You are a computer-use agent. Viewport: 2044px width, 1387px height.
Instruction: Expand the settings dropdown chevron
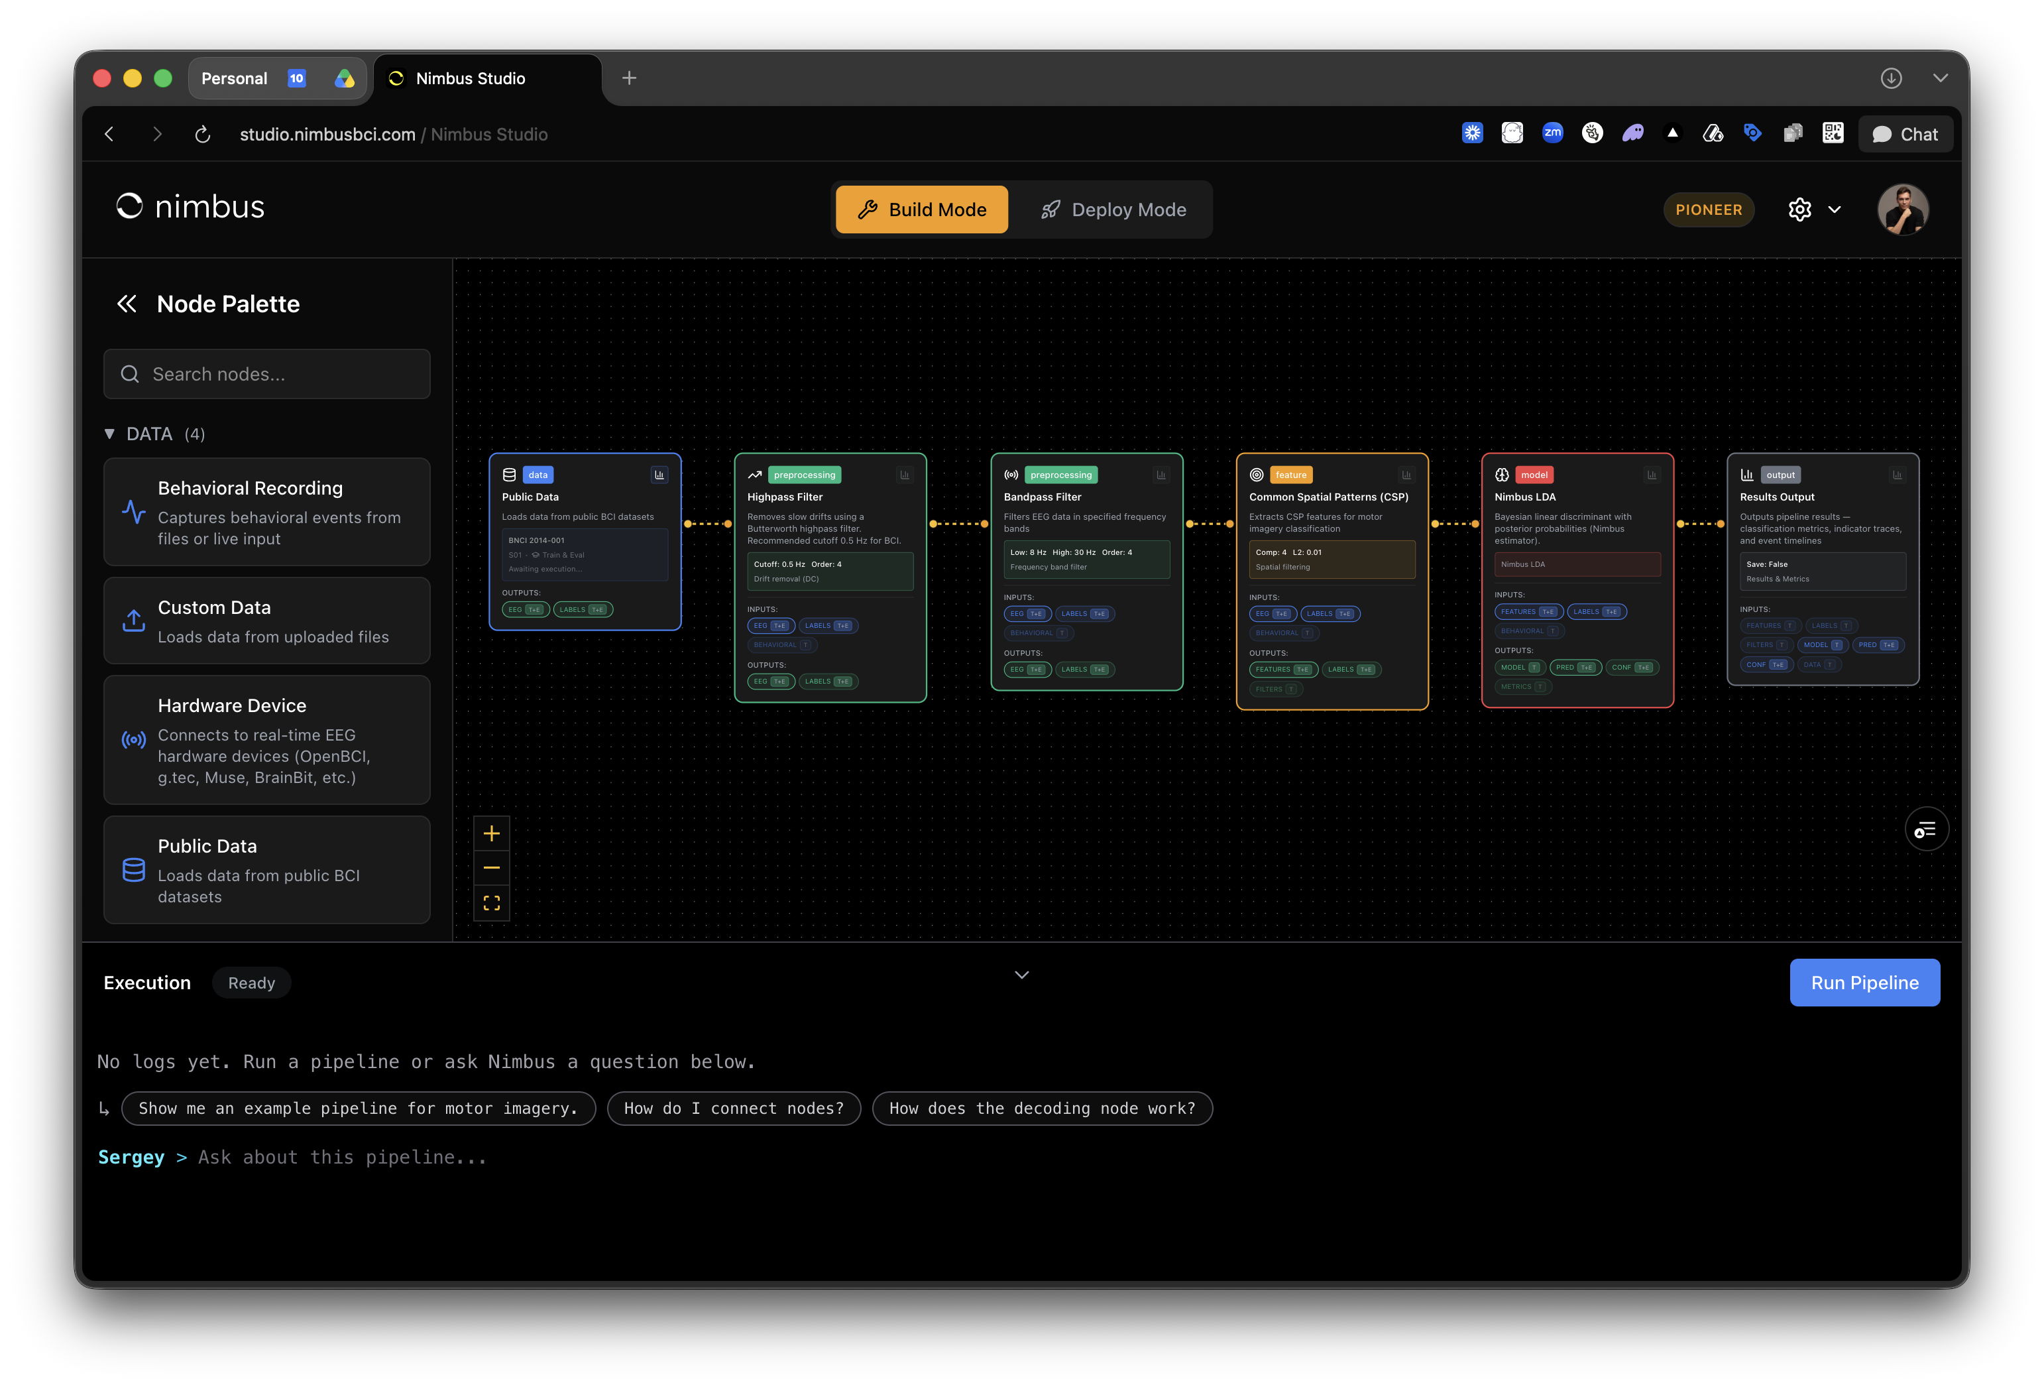[x=1835, y=210]
